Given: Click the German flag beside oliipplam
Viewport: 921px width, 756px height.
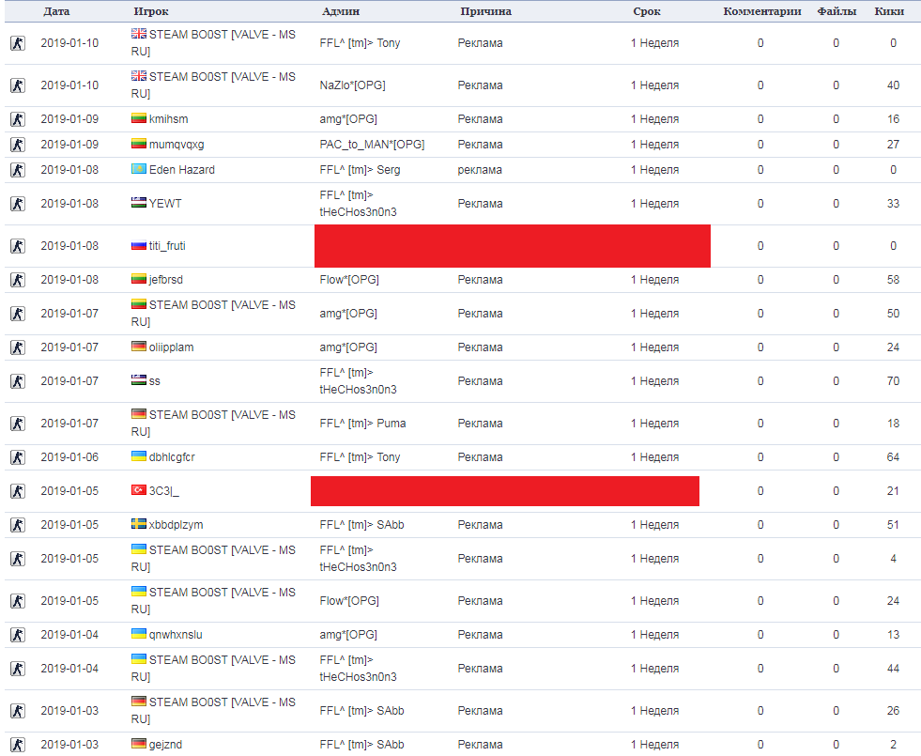Looking at the screenshot, I should pos(139,347).
